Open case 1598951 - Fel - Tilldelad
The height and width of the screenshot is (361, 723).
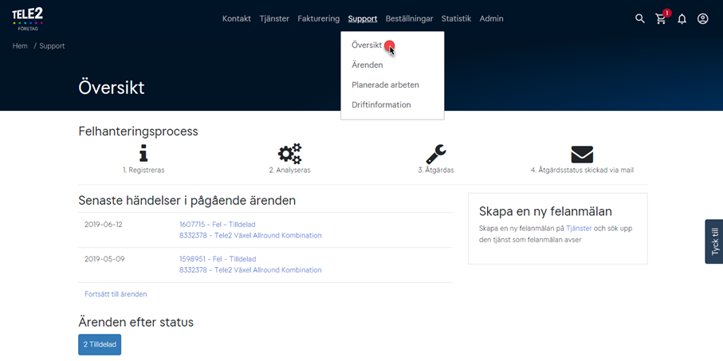[x=218, y=259]
